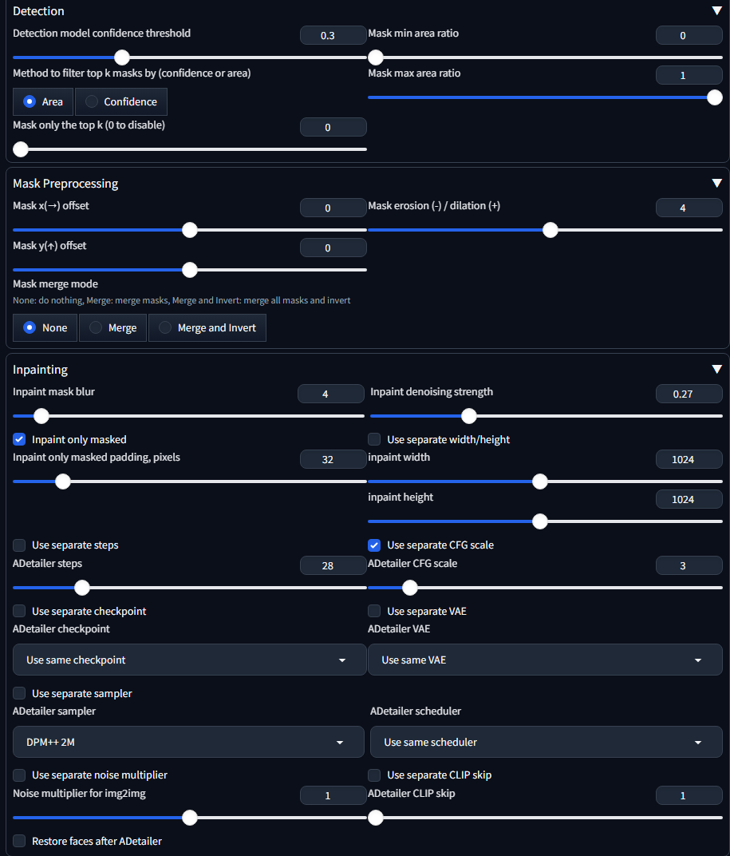730x856 pixels.
Task: Click the inpaint width slider handle
Action: (x=540, y=481)
